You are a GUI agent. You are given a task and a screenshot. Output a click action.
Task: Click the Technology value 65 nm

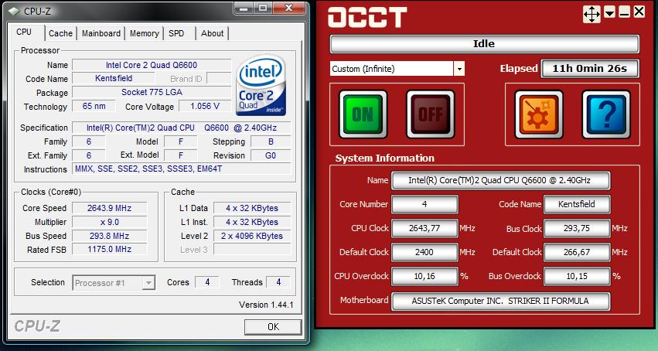(94, 106)
